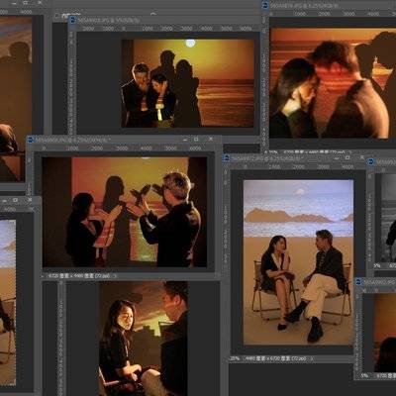Click 5% zoom field of bottom-right orange window
Screen dimensions: 396x396
click(364, 375)
